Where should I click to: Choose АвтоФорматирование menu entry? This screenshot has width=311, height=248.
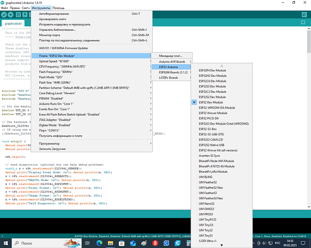tap(92, 14)
